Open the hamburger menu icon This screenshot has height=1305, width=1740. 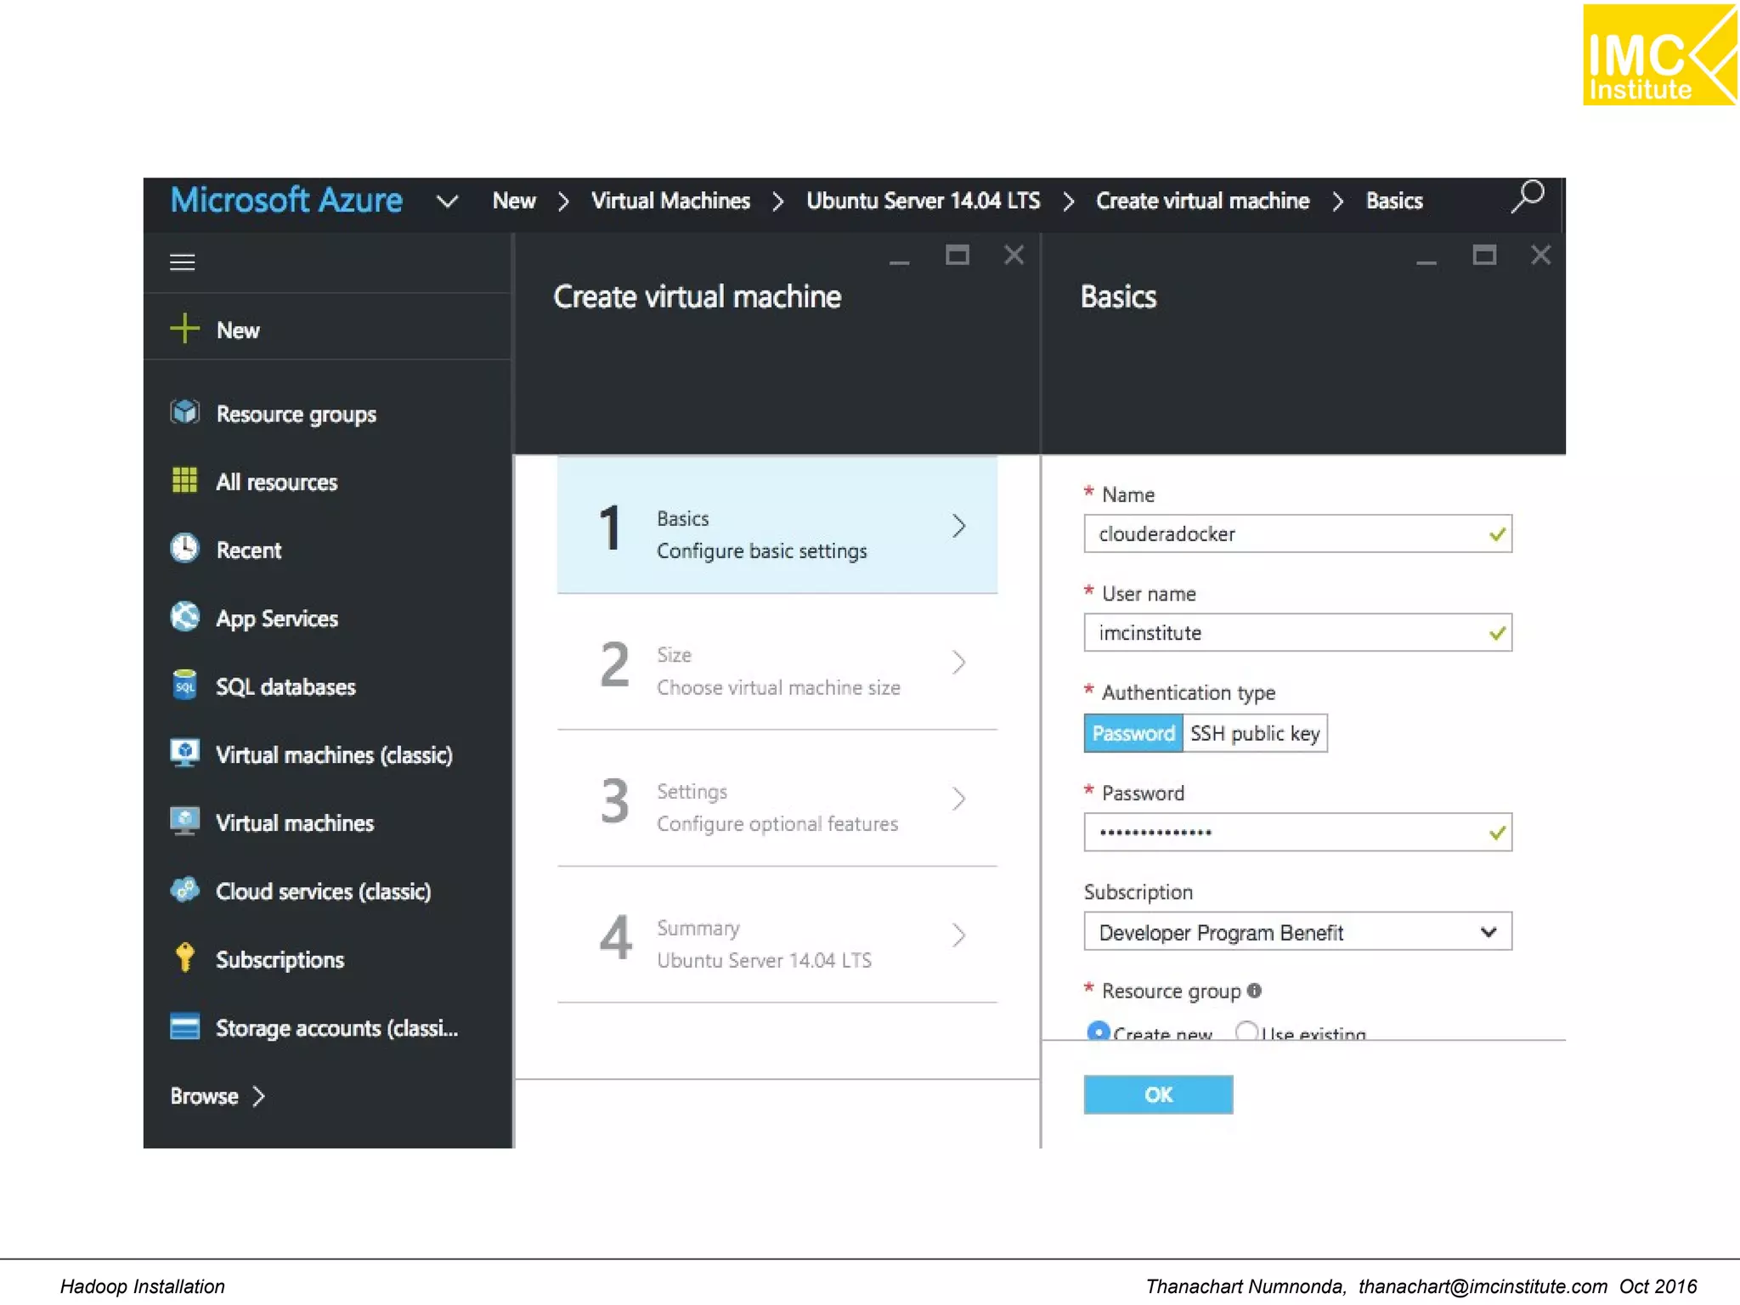[x=183, y=263]
